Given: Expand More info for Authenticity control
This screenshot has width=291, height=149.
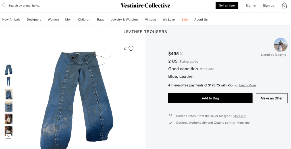Looking at the screenshot, I should pyautogui.click(x=243, y=123).
